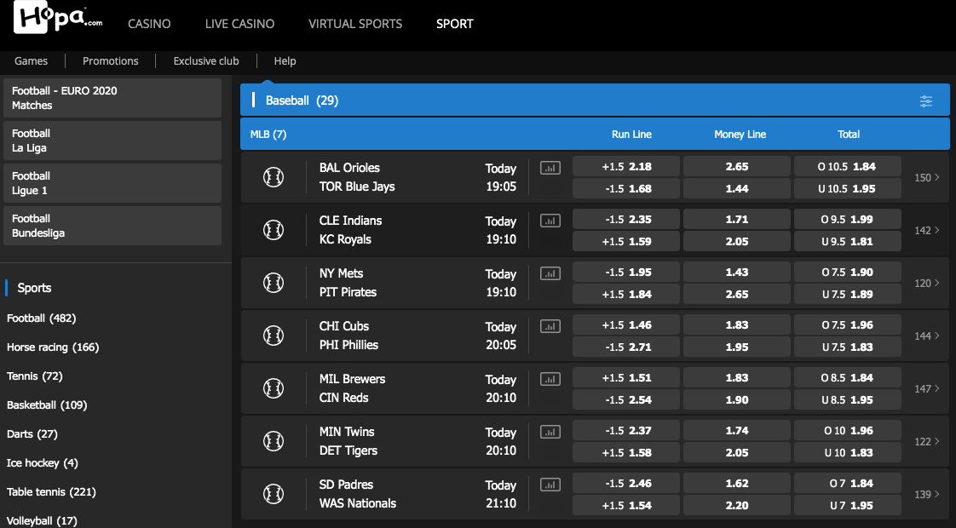This screenshot has width=956, height=528.
Task: Click baseball icon beside MIL Brewers match
Action: pos(274,388)
